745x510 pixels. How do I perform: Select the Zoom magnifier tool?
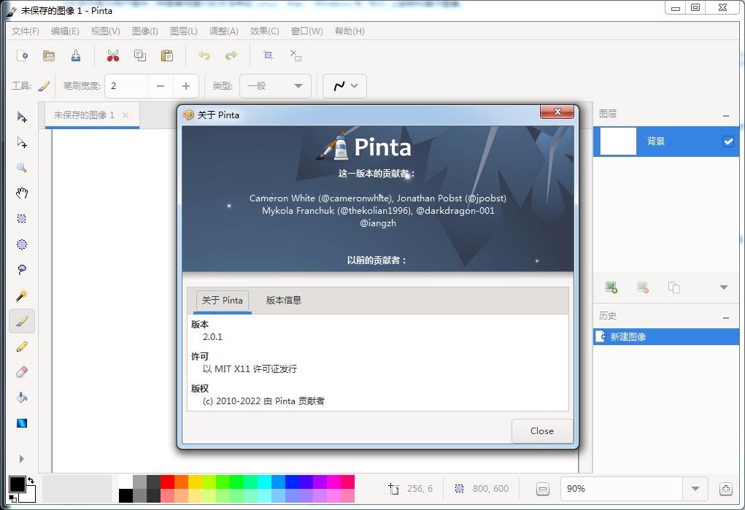click(x=22, y=168)
